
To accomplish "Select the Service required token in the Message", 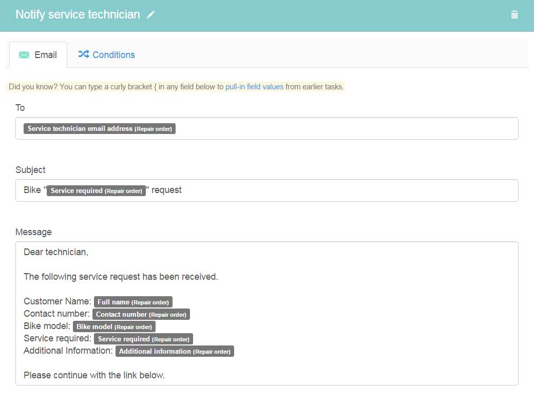I will click(143, 339).
